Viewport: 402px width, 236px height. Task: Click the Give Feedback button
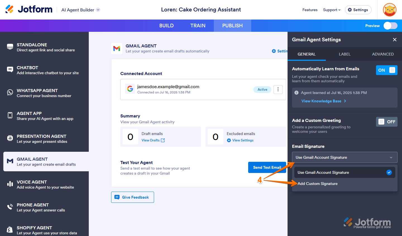[133, 197]
